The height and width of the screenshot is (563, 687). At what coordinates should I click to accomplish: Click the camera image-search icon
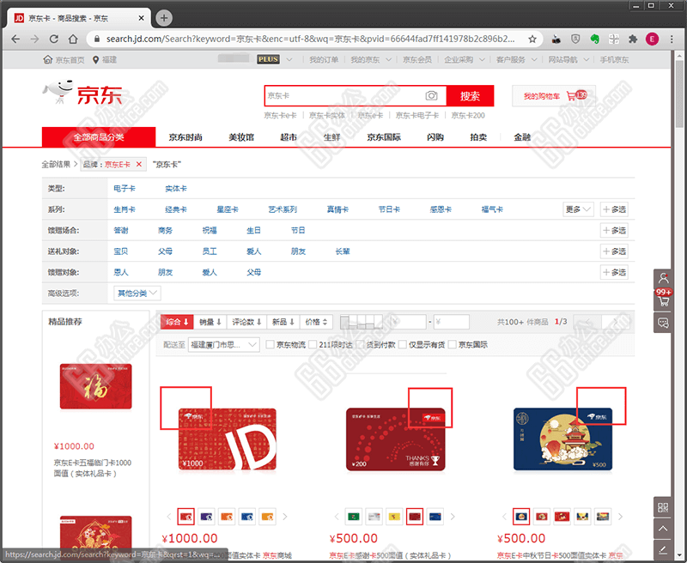[x=431, y=95]
